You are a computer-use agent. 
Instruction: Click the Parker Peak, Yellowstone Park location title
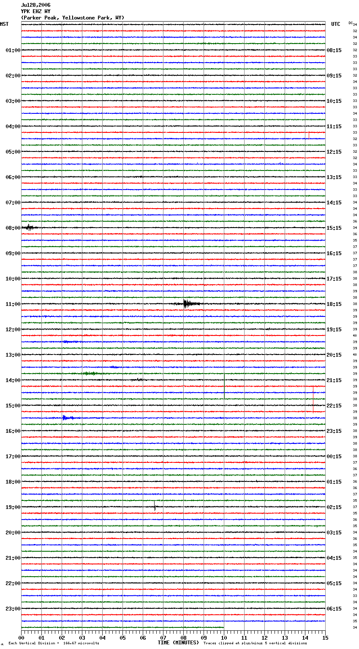click(73, 18)
